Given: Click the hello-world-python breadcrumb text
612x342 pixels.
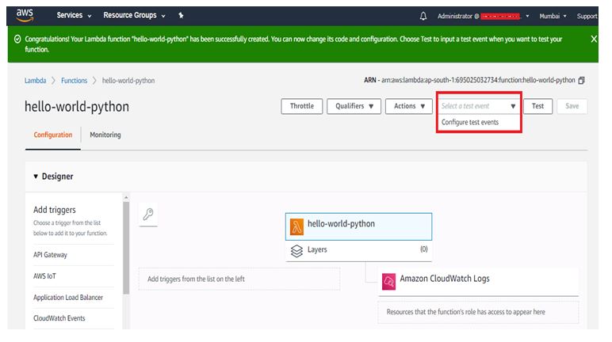Looking at the screenshot, I should coord(128,81).
